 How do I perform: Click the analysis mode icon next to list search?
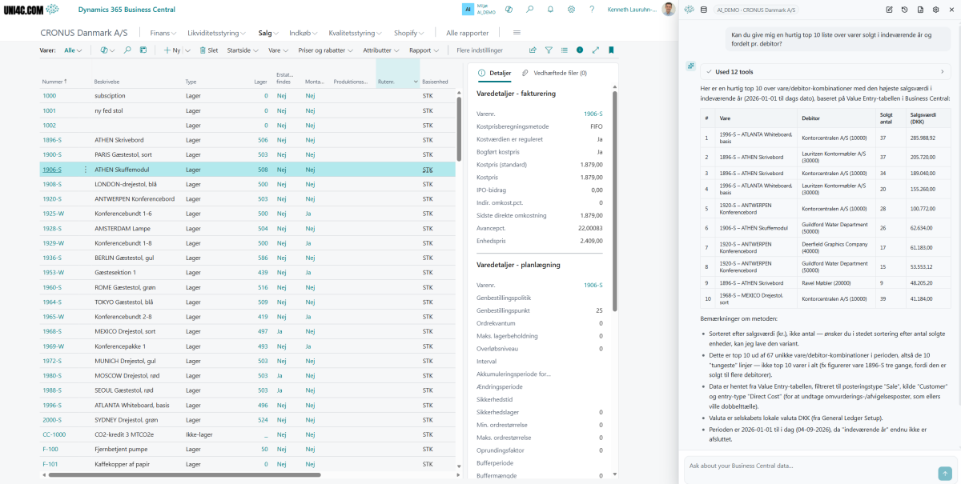(x=143, y=50)
